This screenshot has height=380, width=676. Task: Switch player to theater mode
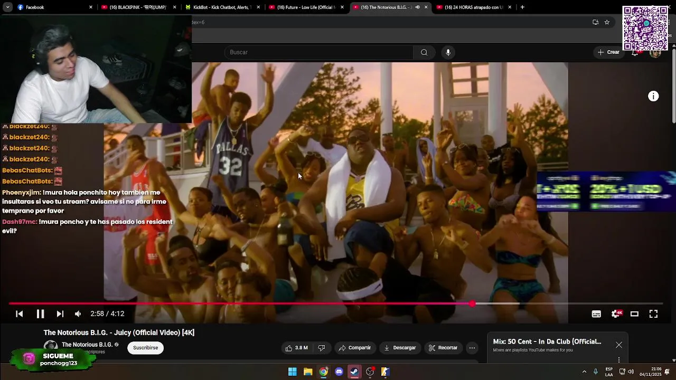634,313
